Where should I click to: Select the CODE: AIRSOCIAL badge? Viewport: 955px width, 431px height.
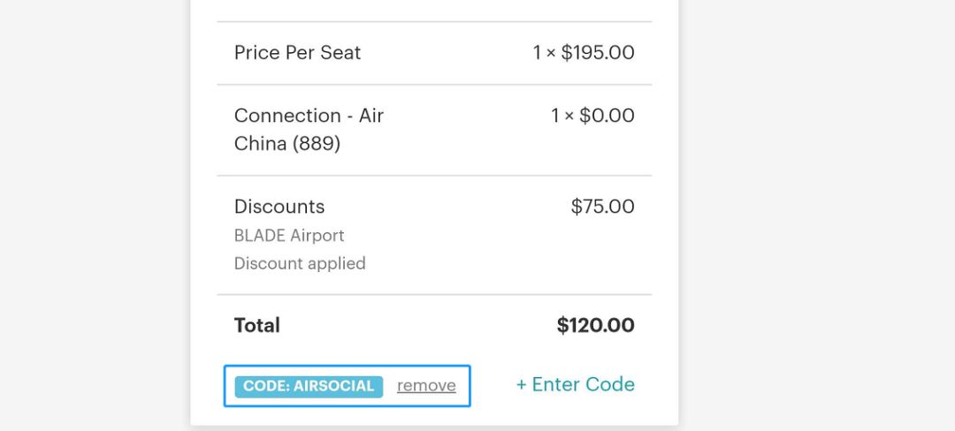pos(309,386)
